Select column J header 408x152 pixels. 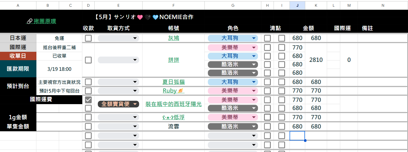[297, 5]
